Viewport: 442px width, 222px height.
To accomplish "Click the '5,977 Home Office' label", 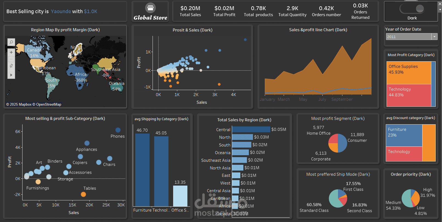I will (319, 130).
